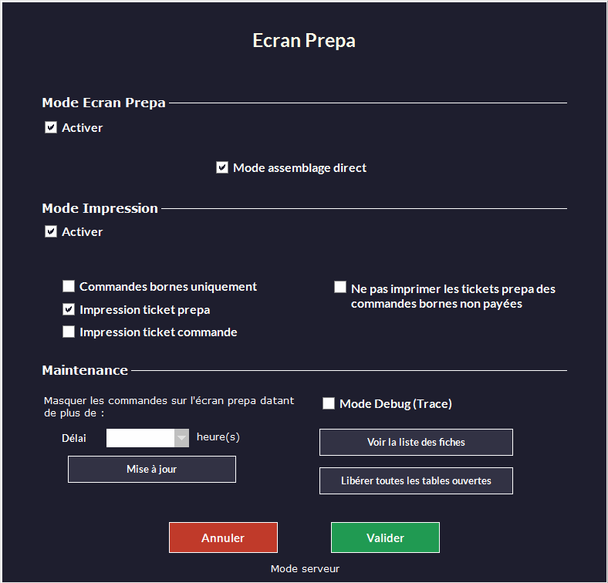This screenshot has width=608, height=583.
Task: Click inside the Délai input field
Action: pos(140,438)
